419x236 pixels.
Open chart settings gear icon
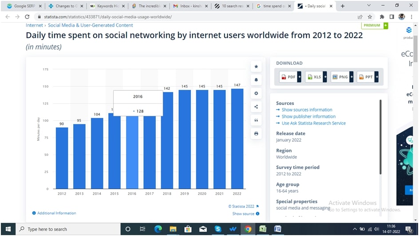[256, 93]
